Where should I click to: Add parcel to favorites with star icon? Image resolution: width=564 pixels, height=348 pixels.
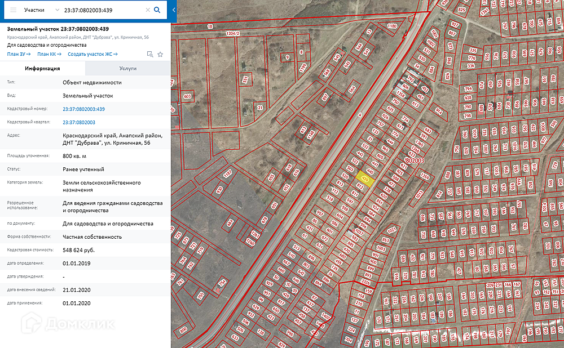[160, 54]
